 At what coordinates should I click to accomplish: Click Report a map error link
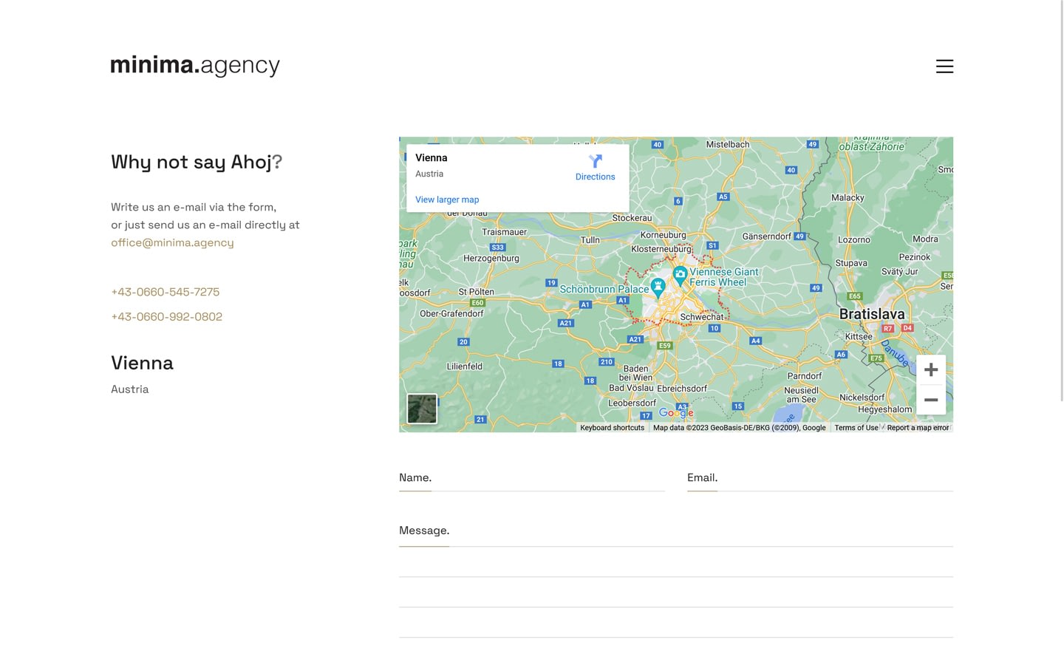918,428
